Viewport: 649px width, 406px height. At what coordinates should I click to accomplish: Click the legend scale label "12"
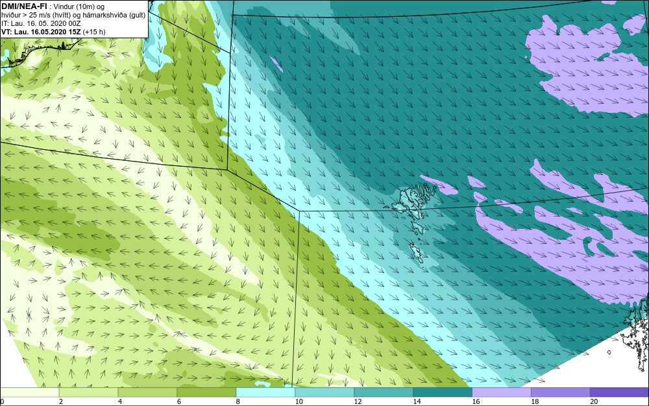358,401
